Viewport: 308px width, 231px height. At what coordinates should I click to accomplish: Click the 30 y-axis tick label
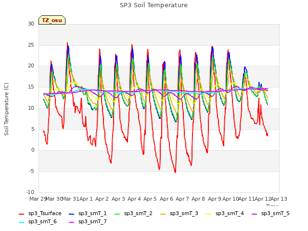pyautogui.click(x=31, y=24)
